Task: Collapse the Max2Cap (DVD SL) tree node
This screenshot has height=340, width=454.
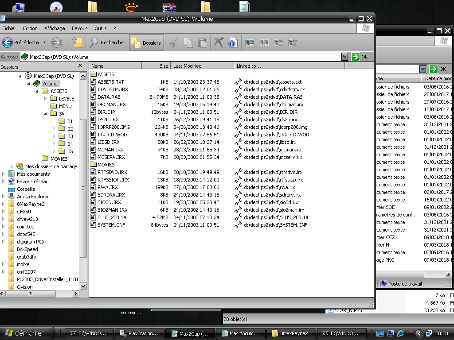Action: coord(20,76)
